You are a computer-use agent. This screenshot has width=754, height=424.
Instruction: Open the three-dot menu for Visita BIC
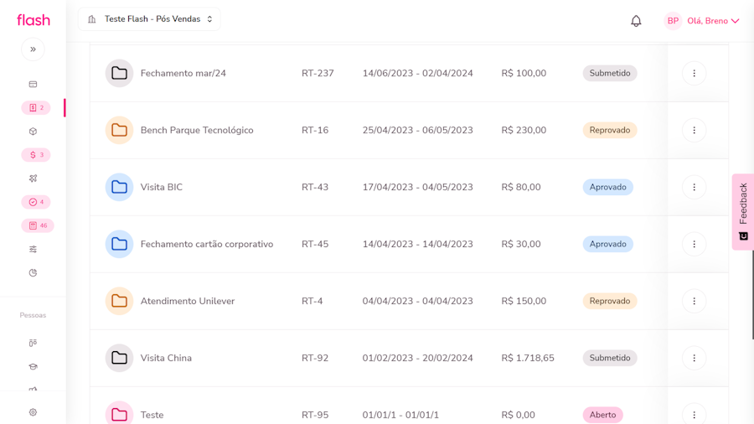click(694, 187)
